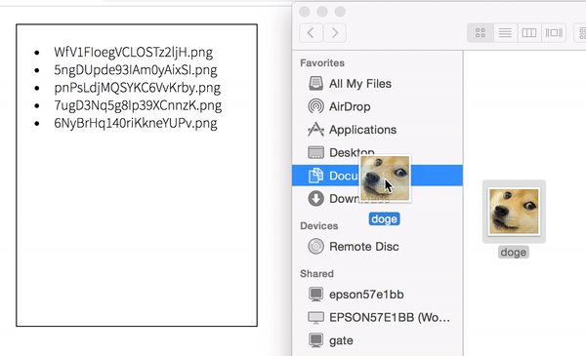This screenshot has width=586, height=356.
Task: Switch Finder to column view
Action: pyautogui.click(x=529, y=33)
